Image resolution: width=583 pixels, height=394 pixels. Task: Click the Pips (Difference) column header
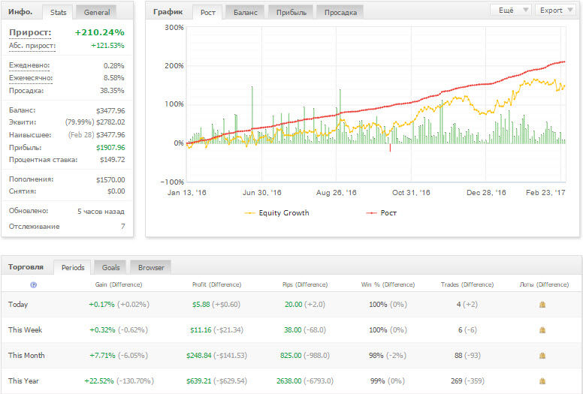305,285
